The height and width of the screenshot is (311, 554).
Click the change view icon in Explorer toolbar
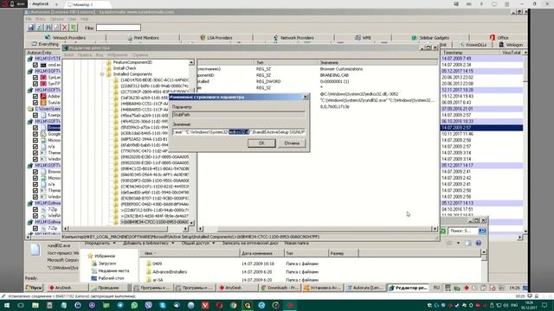[450, 244]
